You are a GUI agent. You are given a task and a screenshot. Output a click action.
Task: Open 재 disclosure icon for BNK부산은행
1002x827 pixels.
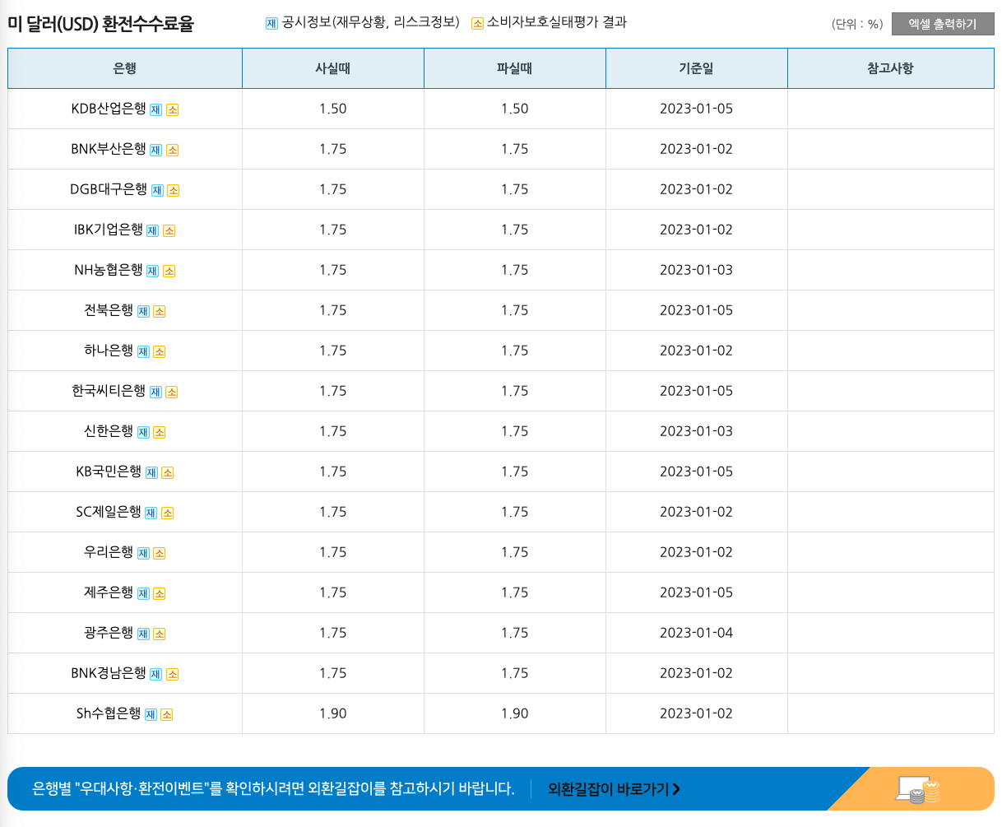pos(155,150)
